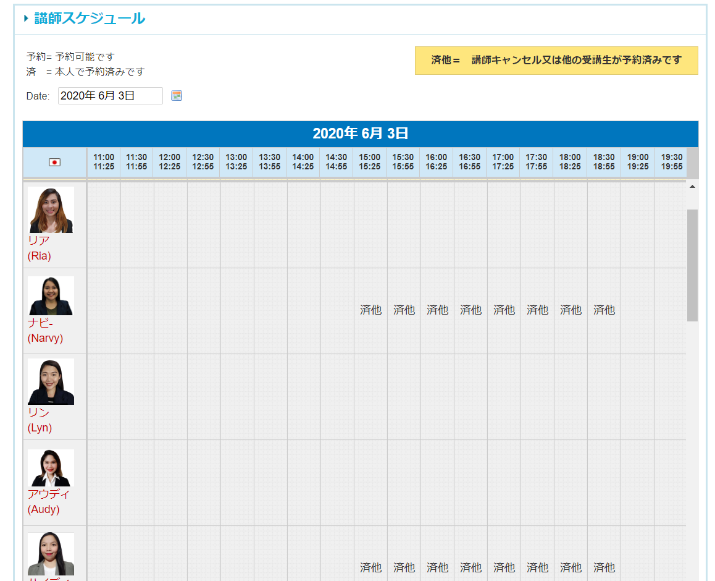Click the fifth instructor's photo at bottom

[51, 554]
